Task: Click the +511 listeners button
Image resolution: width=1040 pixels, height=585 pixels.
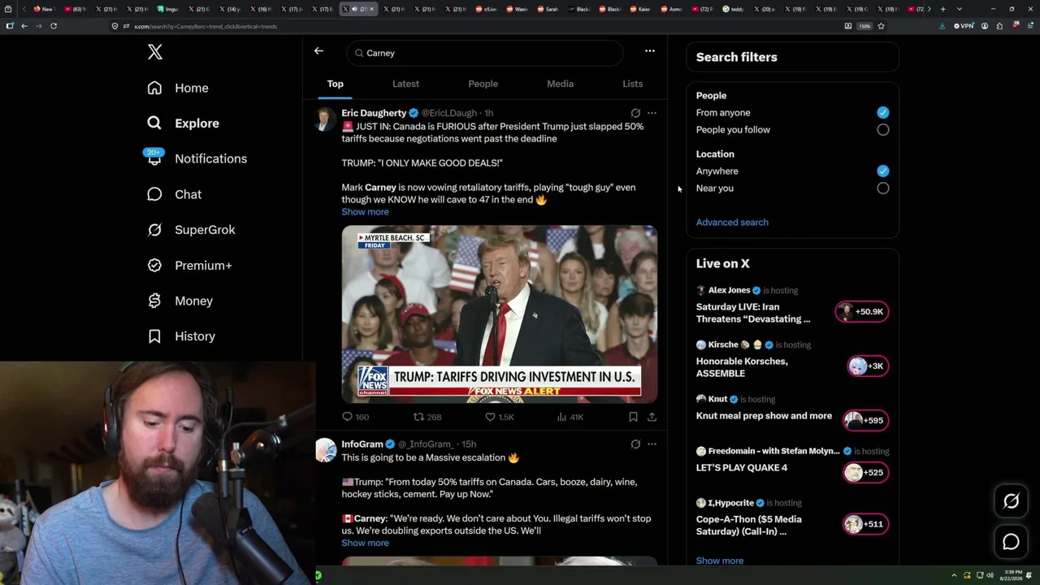Action: (865, 525)
